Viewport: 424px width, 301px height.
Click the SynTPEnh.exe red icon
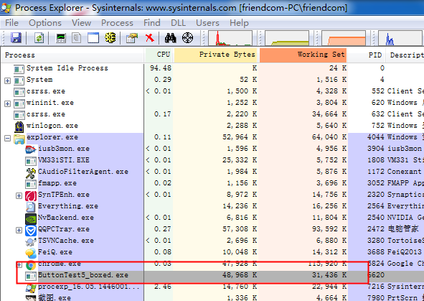[31, 195]
